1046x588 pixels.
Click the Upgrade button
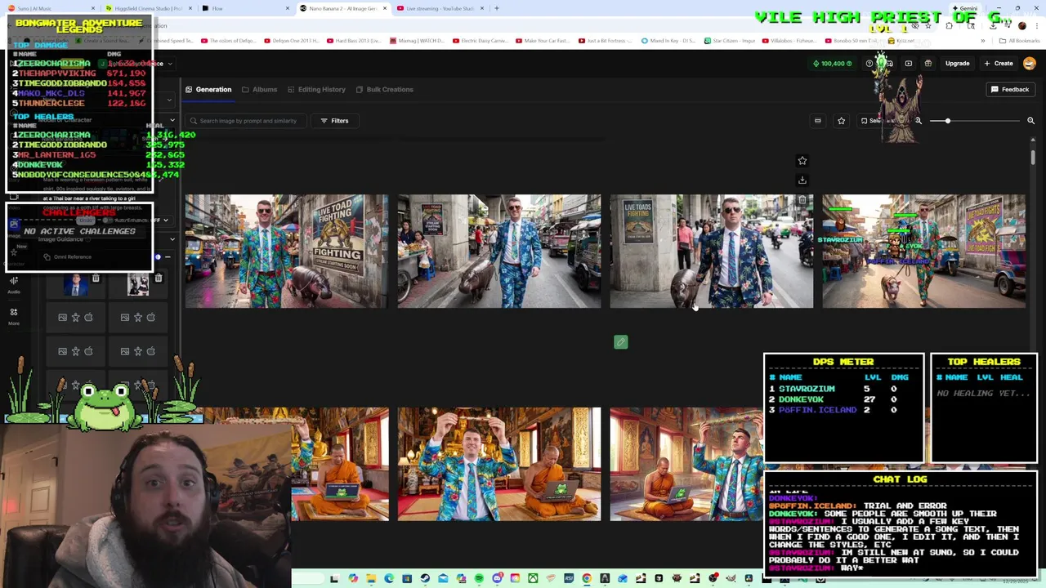(x=957, y=63)
